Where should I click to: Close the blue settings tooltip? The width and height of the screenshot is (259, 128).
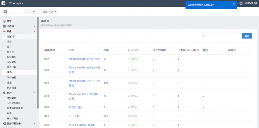(234, 4)
